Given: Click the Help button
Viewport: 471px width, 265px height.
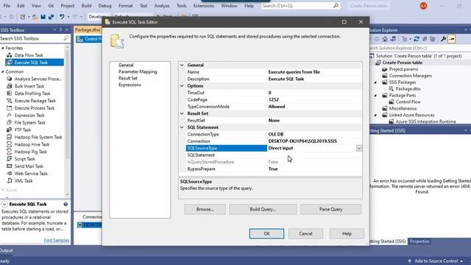Looking at the screenshot, I should click(347, 233).
